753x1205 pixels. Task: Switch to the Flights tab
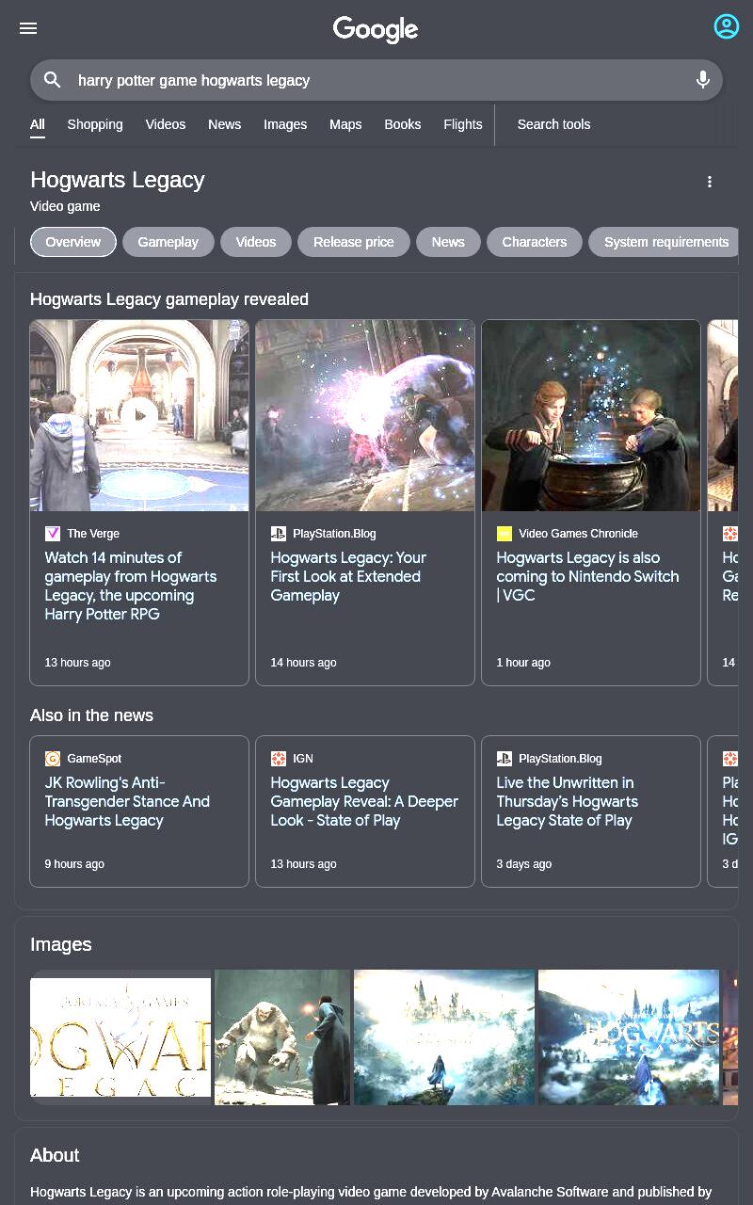click(x=463, y=124)
